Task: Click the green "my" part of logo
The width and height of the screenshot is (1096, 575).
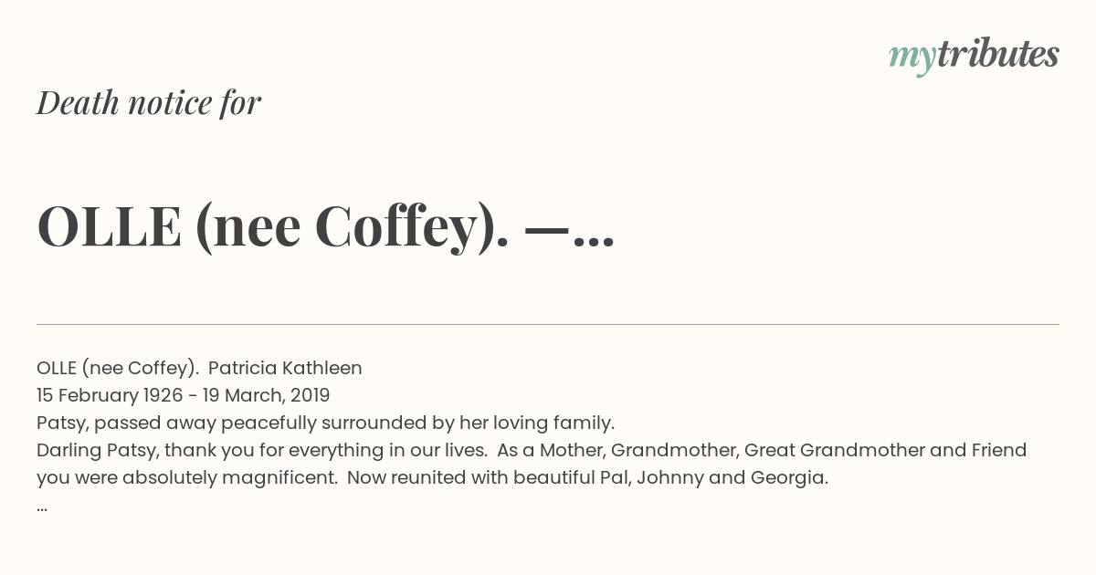Action: 912,59
